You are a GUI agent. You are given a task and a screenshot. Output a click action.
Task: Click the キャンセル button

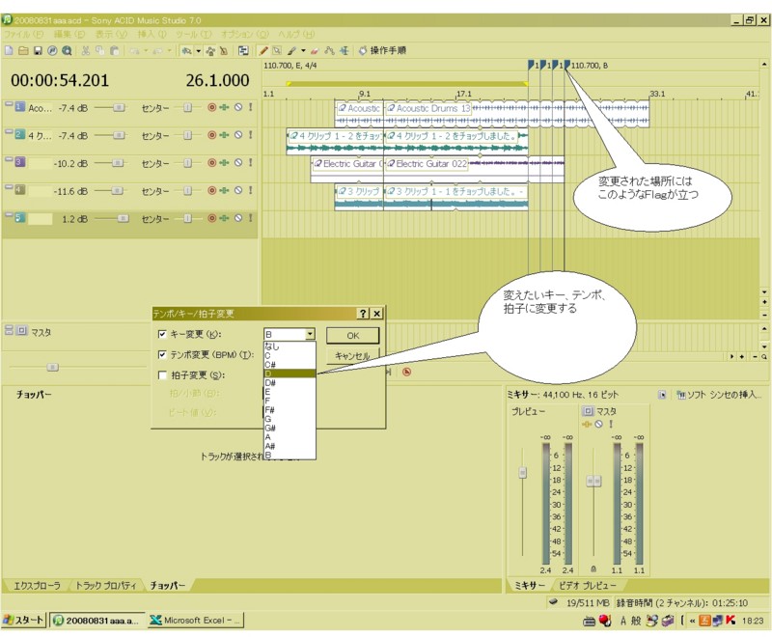(x=352, y=355)
